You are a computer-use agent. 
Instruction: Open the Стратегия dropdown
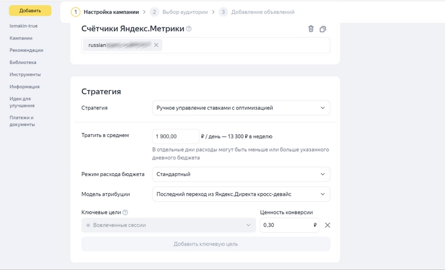tap(241, 108)
